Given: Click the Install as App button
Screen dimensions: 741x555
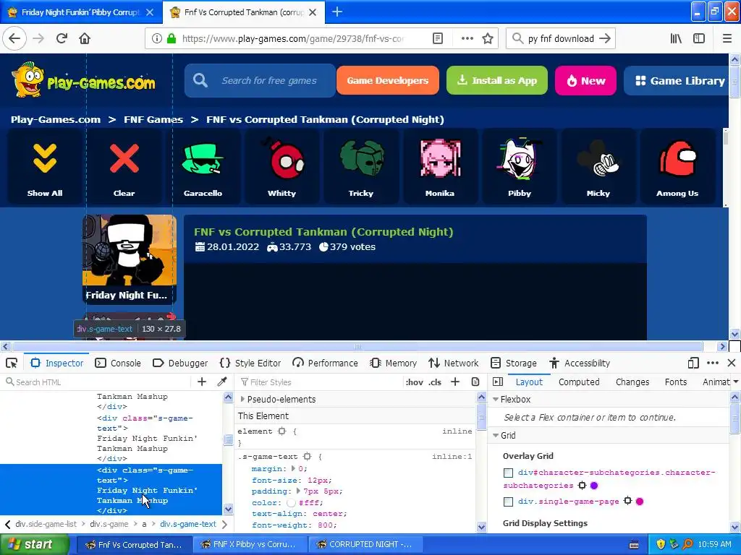Looking at the screenshot, I should tap(496, 80).
